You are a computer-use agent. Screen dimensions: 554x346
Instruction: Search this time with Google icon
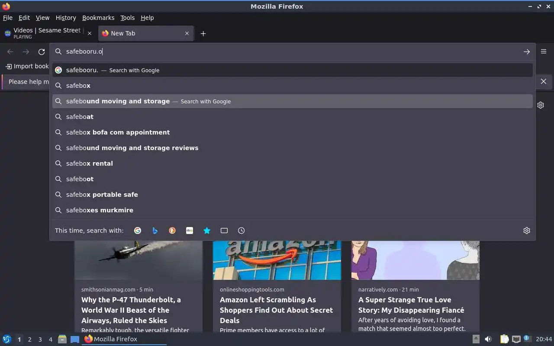tap(138, 231)
